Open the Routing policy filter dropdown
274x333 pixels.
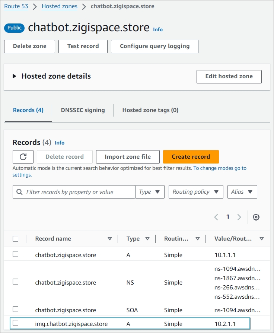(x=196, y=192)
